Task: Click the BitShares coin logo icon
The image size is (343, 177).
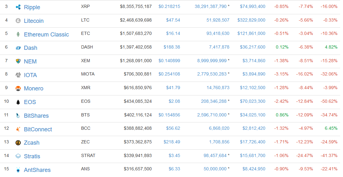Action: coord(18,115)
